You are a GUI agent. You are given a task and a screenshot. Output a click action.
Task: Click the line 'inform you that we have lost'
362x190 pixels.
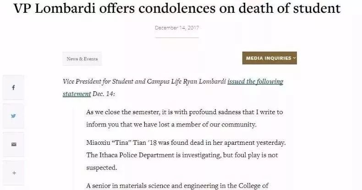click(x=171, y=125)
